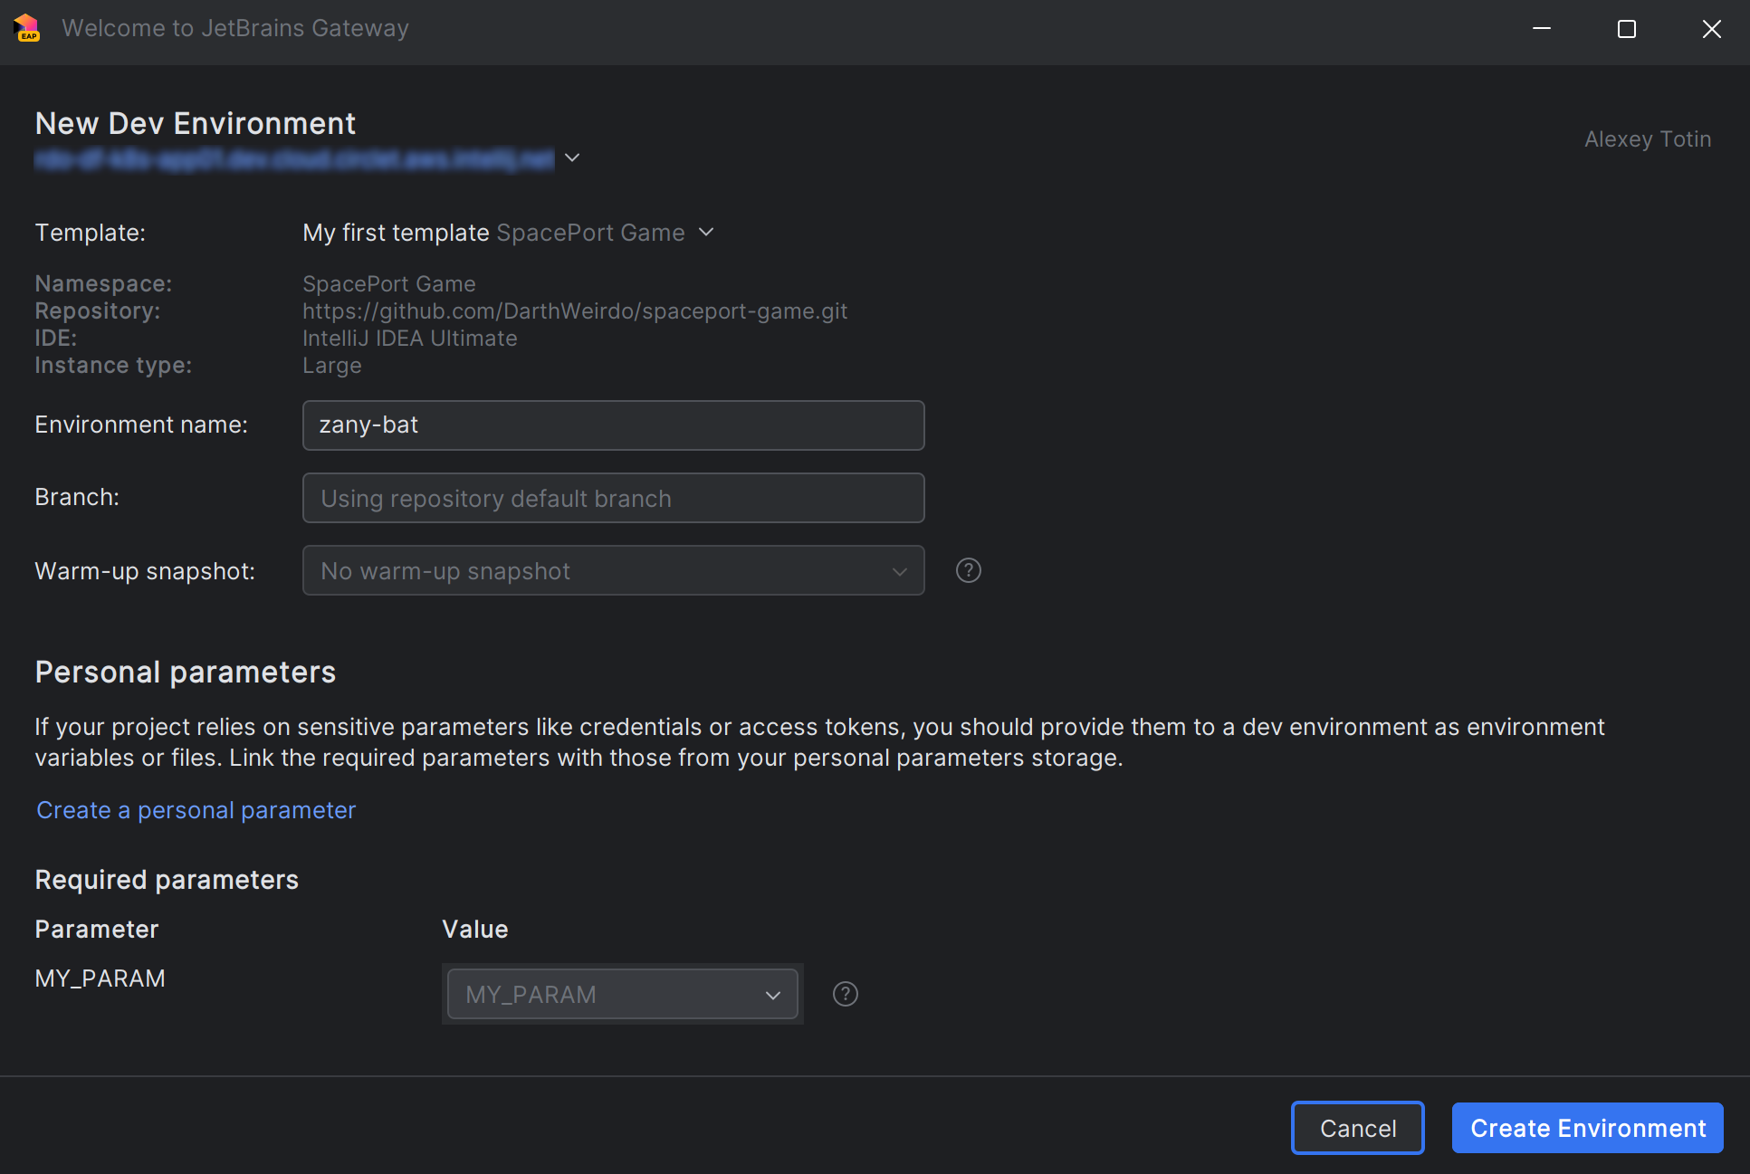1750x1174 pixels.
Task: Click the dropdown arrow in Warm-up snapshot
Action: coord(899,571)
